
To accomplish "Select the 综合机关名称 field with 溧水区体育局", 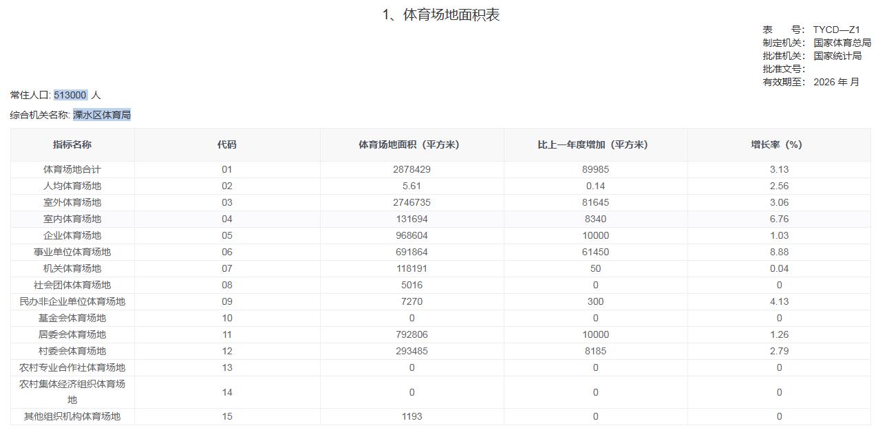I will pyautogui.click(x=102, y=115).
